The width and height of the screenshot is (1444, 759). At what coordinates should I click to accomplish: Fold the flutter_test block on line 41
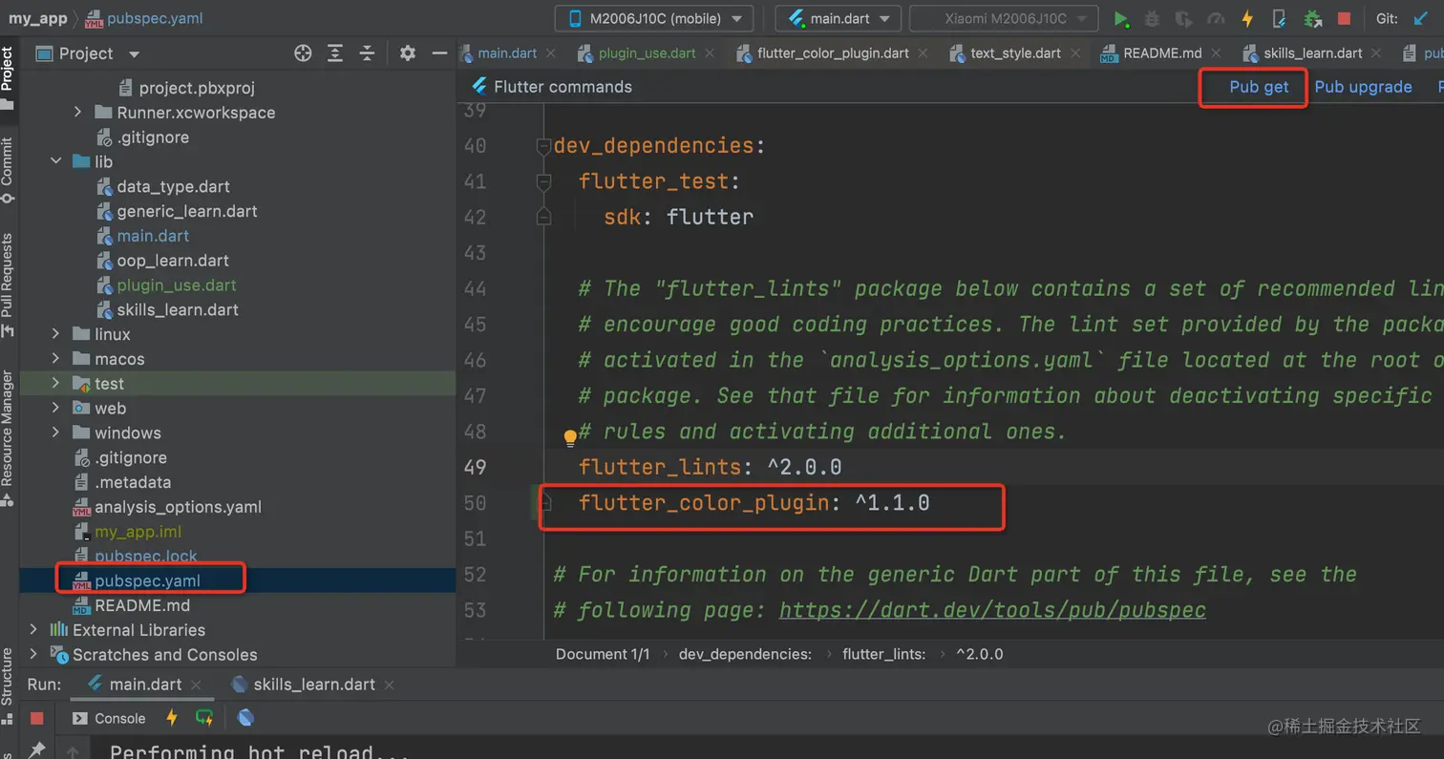tap(543, 181)
